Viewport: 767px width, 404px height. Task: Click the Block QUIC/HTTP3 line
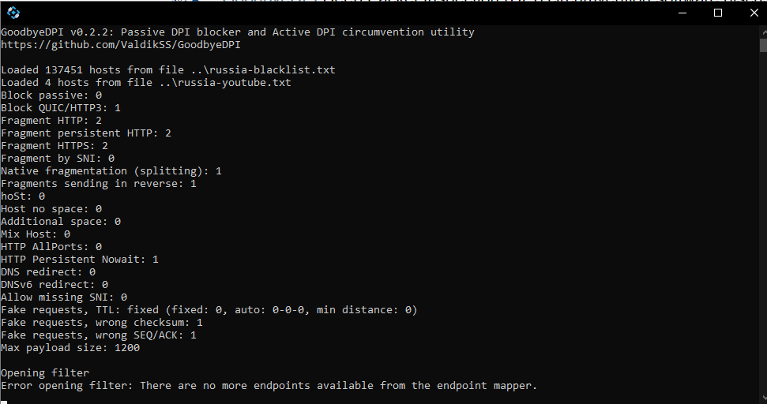(61, 107)
